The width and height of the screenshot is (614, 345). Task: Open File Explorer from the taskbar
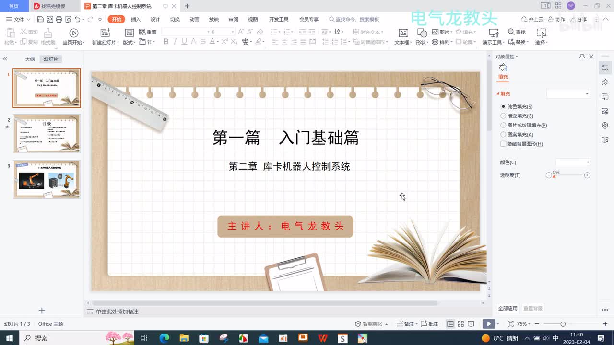[184, 338]
